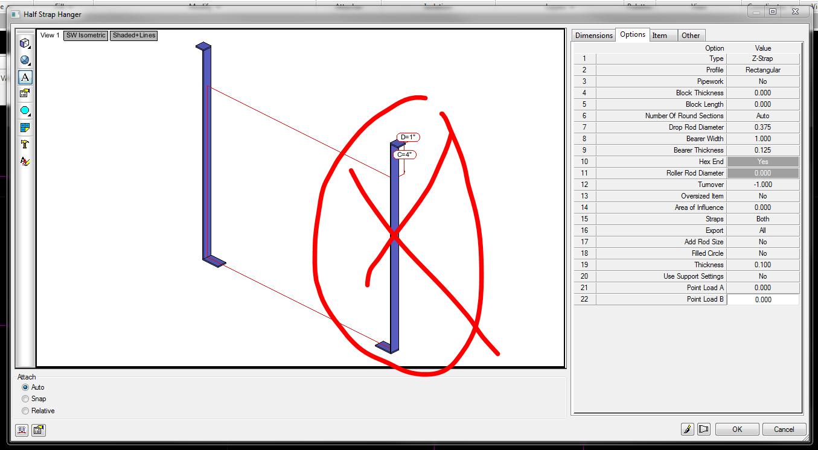Select the Relative attach option
The image size is (818, 450).
25,410
